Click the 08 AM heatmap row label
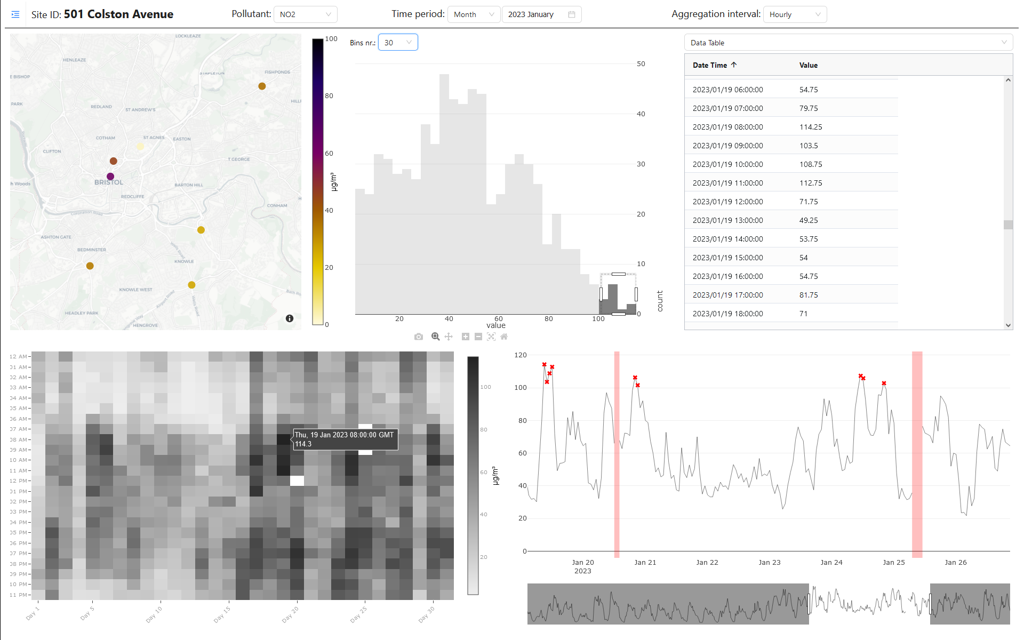 point(19,439)
